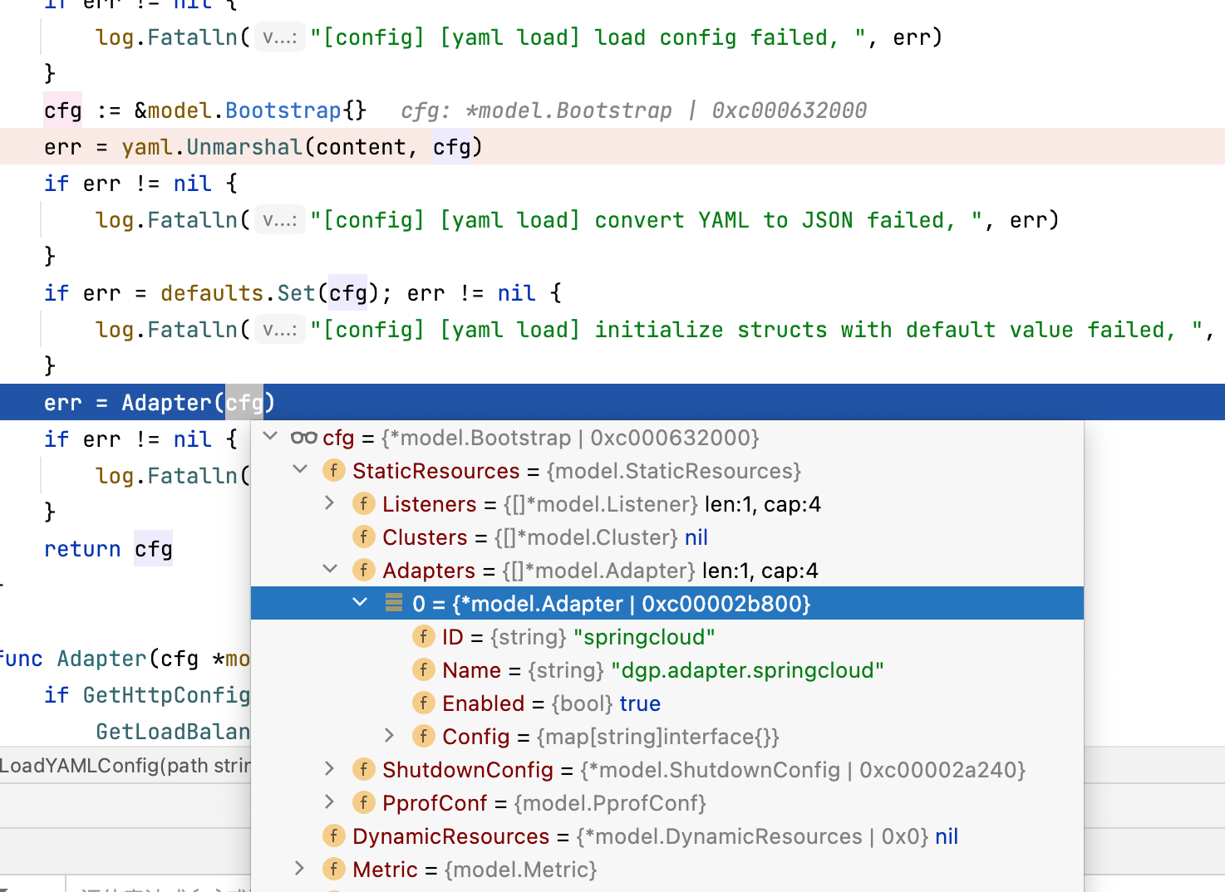Image resolution: width=1225 pixels, height=892 pixels.
Task: Click cfg variable in return statement
Action: pyautogui.click(x=154, y=549)
